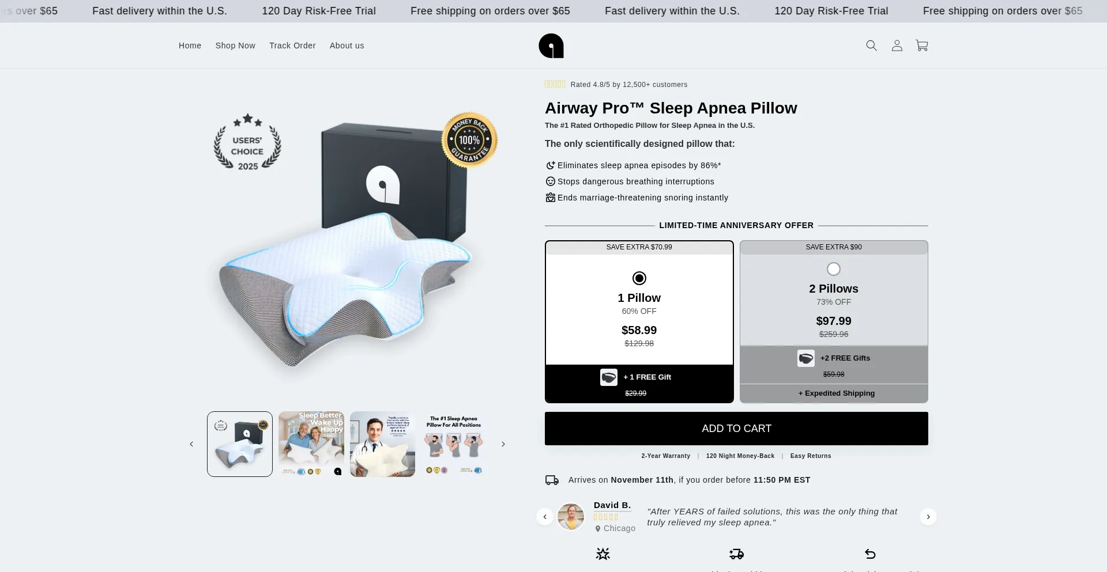View the shopping cart icon
The width and height of the screenshot is (1107, 572).
click(922, 46)
